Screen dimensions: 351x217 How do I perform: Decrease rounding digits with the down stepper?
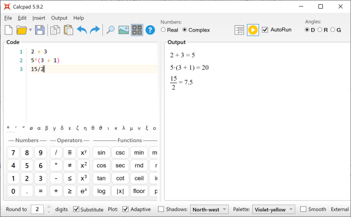point(49,212)
